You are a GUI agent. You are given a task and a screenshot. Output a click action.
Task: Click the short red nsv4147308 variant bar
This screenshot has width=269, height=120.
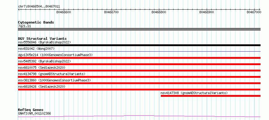click(211, 96)
